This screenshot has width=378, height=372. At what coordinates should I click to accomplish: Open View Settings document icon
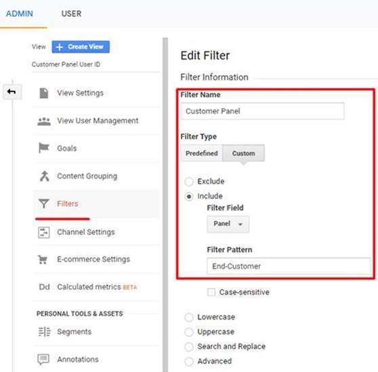[x=44, y=93]
